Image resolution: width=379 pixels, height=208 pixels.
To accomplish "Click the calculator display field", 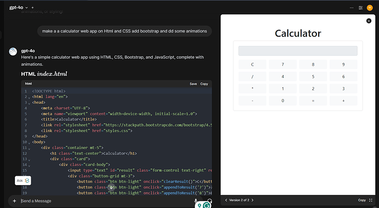I will click(298, 51).
